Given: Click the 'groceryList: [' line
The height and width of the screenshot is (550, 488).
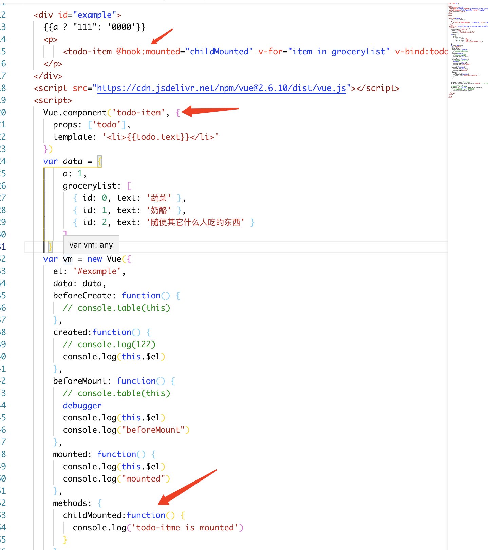Looking at the screenshot, I should [97, 186].
